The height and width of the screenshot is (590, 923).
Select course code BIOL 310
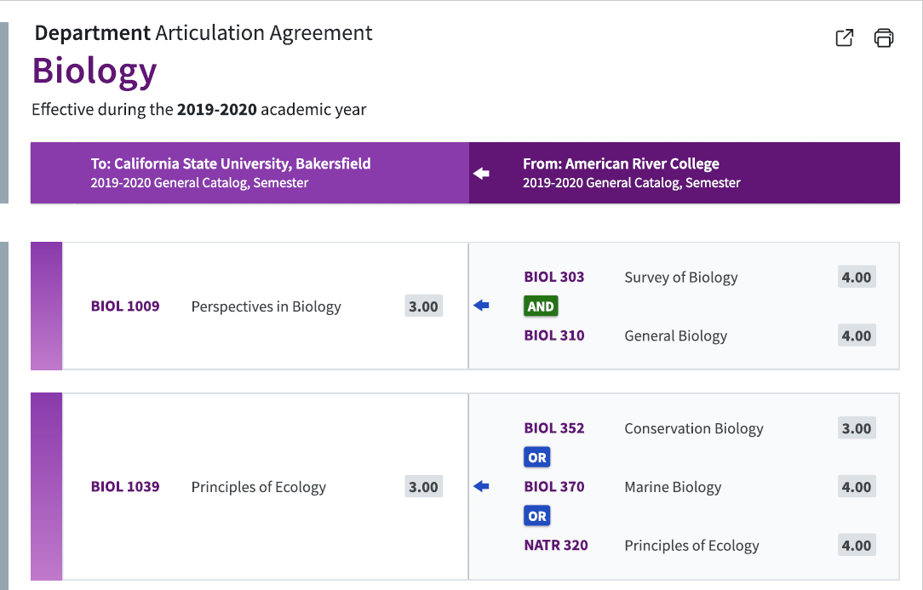click(554, 335)
